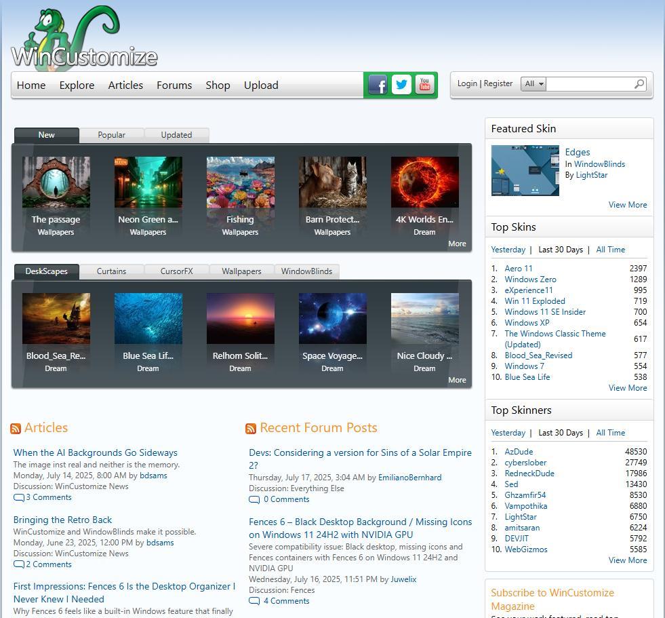Screen dimensions: 665x618
Task: Click the WinCustomize gecko logo
Action: 84,39
